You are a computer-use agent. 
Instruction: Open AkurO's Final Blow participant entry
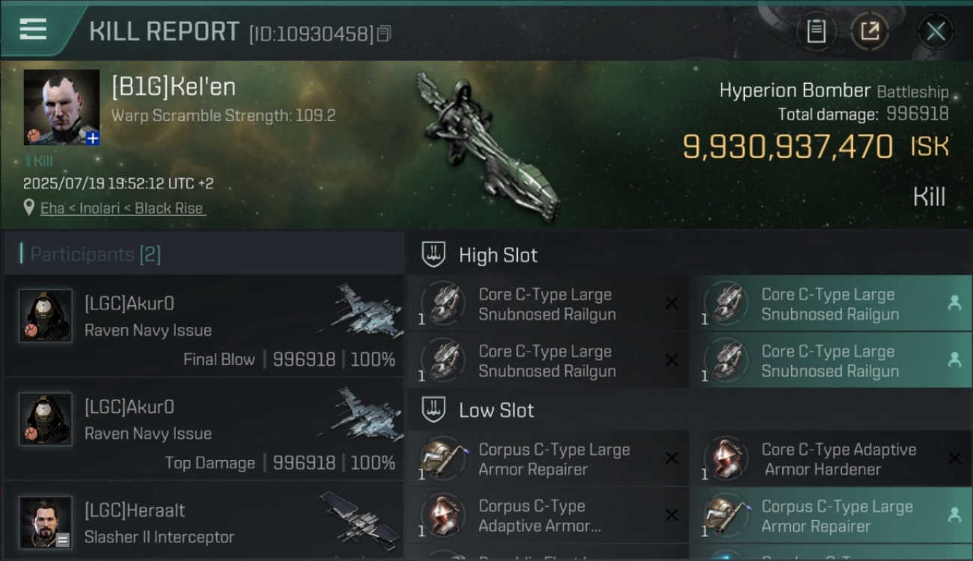click(x=204, y=326)
